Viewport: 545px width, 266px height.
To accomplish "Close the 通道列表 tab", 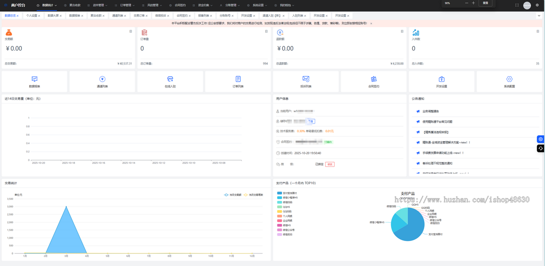I will click(x=125, y=16).
